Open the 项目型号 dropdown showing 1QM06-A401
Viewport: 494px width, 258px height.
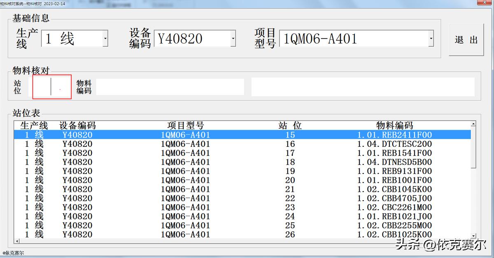click(x=431, y=39)
